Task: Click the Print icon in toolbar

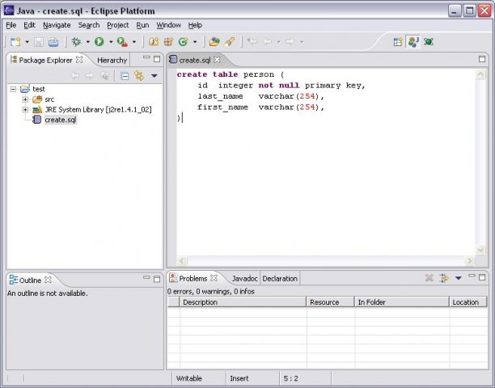Action: (53, 41)
